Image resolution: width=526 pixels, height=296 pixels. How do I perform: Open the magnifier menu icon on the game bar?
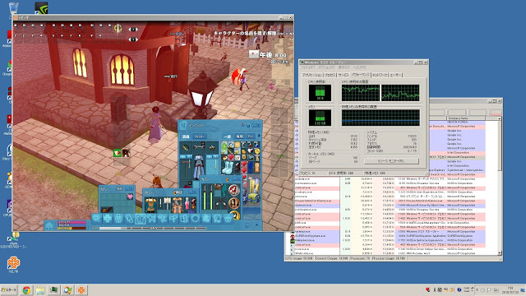coord(97,219)
